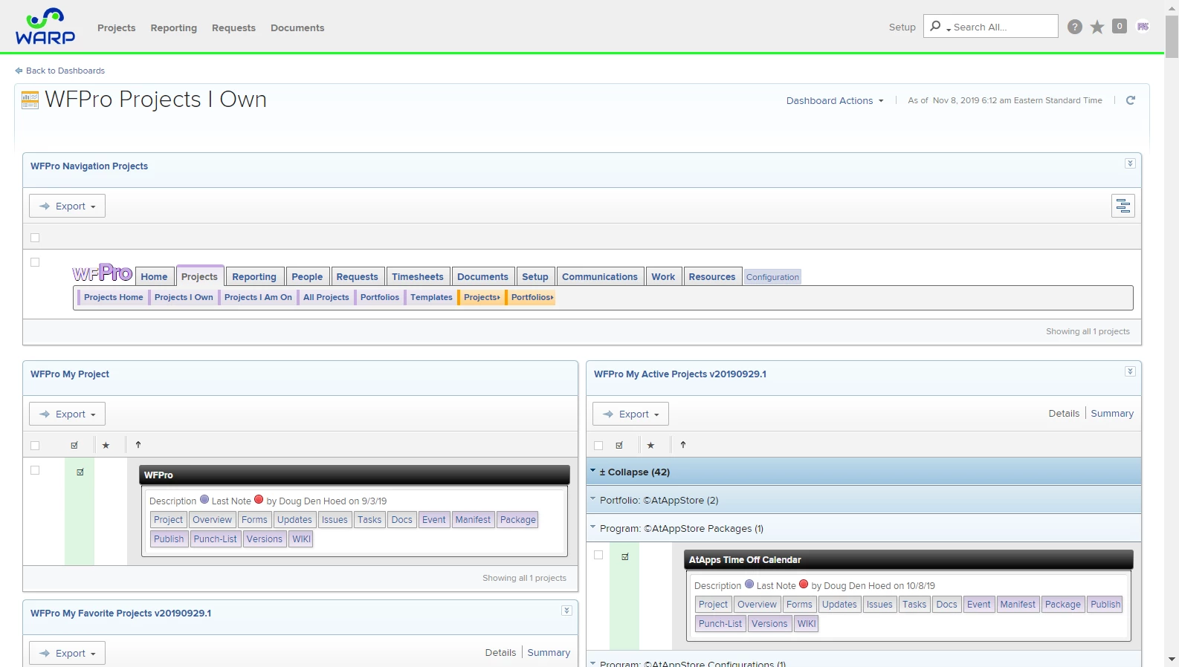Toggle the ± Collapse (42) group row
Screen dimensions: 1179x667
coord(864,472)
